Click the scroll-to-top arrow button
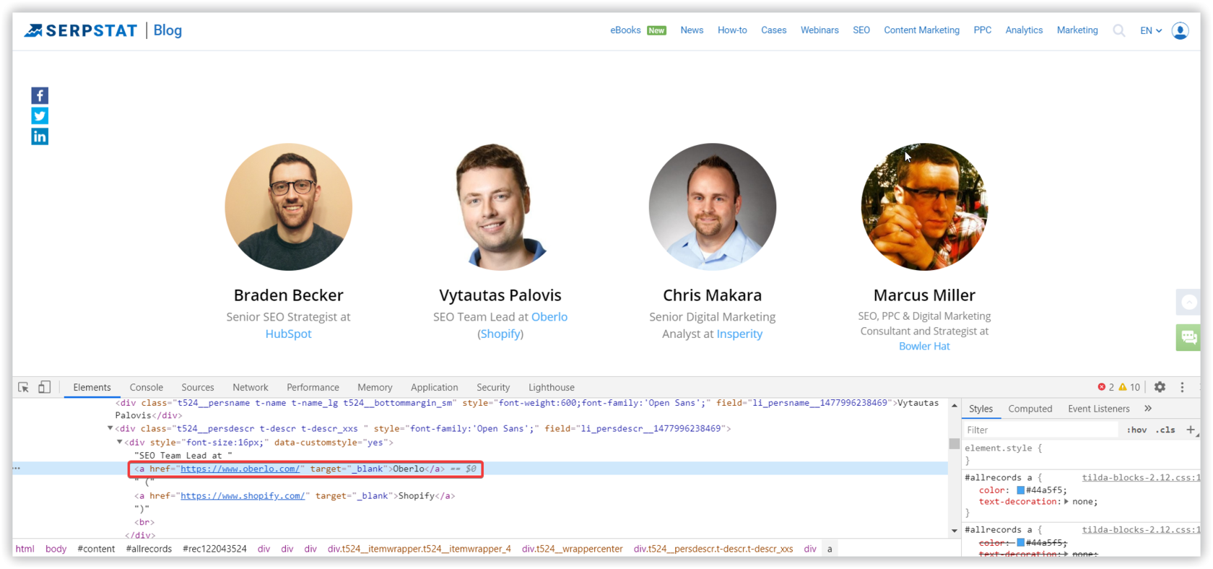Screen dimensions: 1213x569 coord(1188,302)
